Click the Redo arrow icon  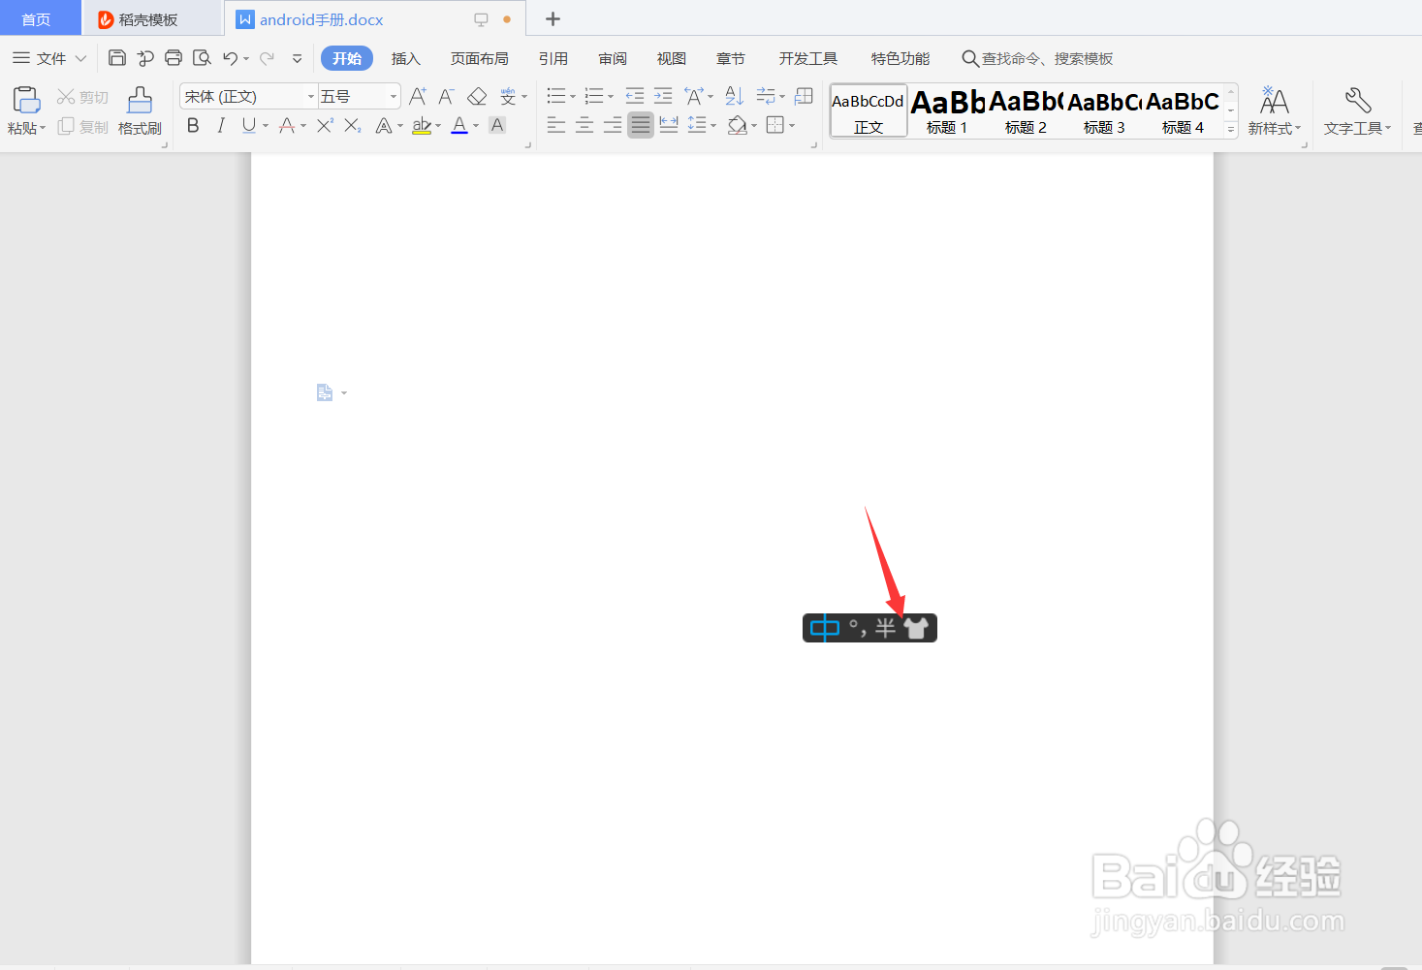267,58
